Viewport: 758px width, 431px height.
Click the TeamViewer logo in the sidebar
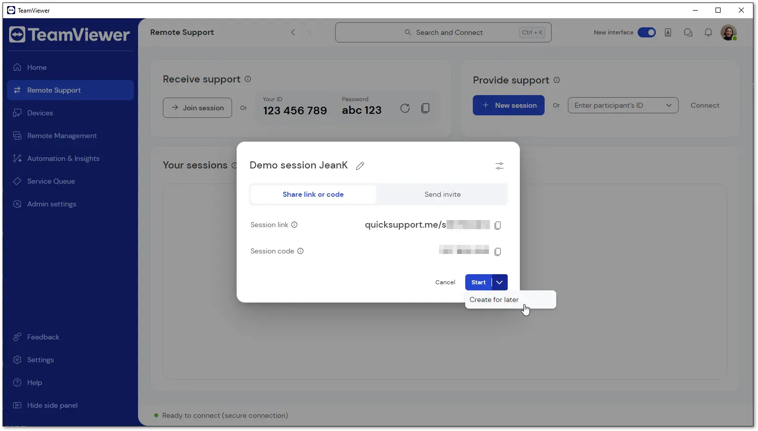(69, 34)
